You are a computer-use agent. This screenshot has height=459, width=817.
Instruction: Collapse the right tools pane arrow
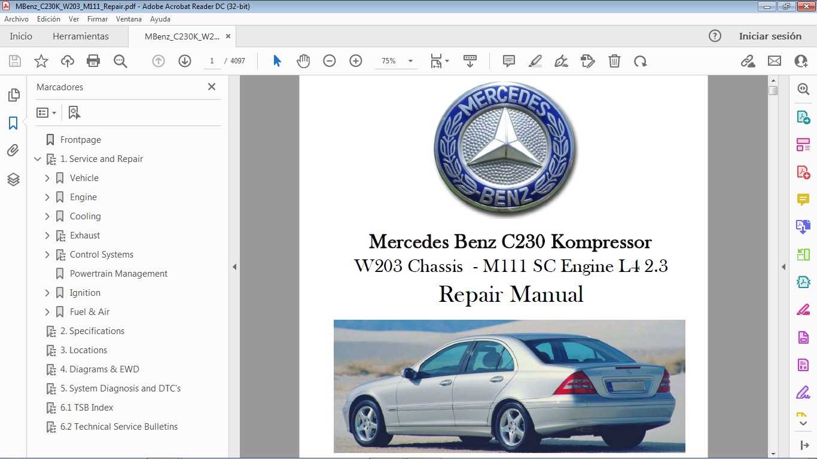tap(784, 267)
